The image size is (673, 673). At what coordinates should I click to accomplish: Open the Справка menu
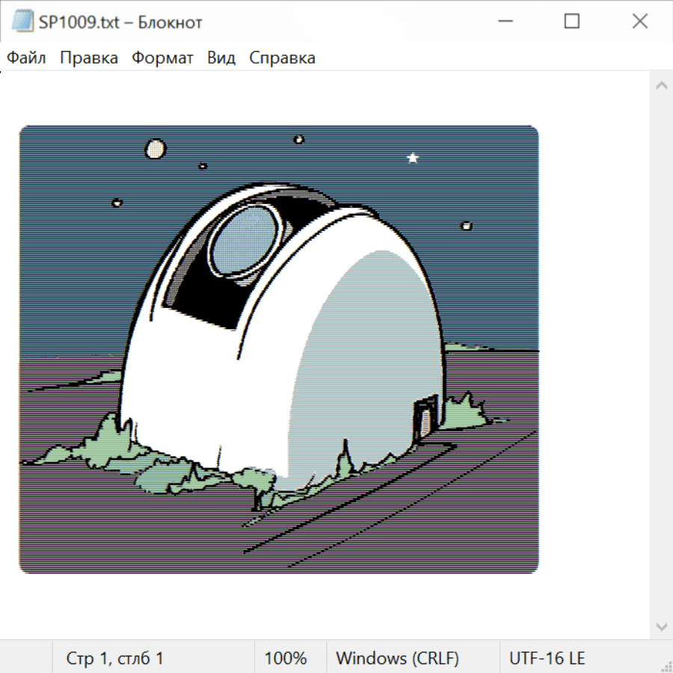pos(282,58)
